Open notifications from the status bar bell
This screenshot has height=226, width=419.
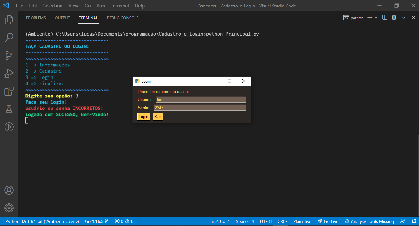(414, 221)
